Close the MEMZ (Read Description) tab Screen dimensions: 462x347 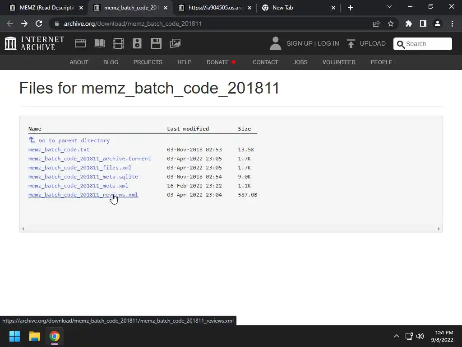click(x=81, y=8)
